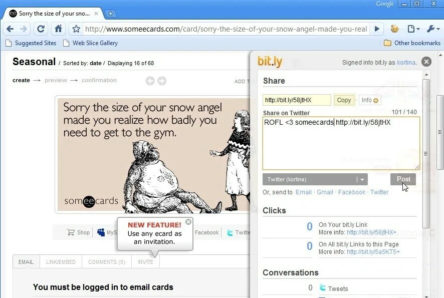Click inside the Share on Twitter textbox
This screenshot has height=298, width=444.
click(341, 143)
